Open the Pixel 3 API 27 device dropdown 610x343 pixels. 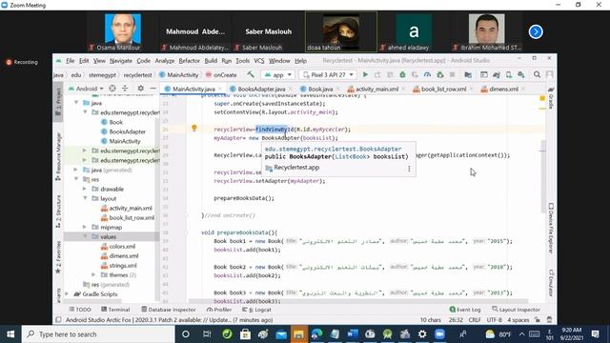pyautogui.click(x=328, y=74)
